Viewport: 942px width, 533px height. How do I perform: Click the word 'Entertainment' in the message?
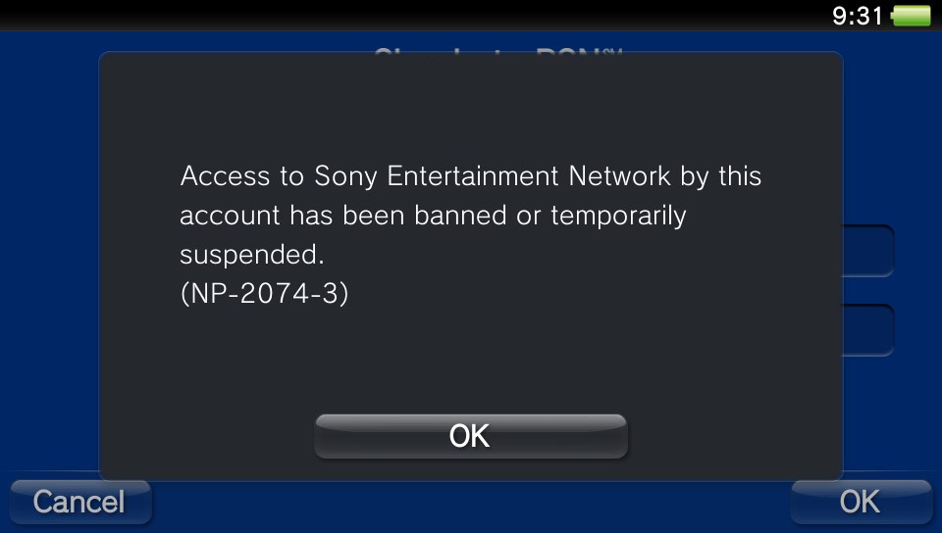coord(473,176)
